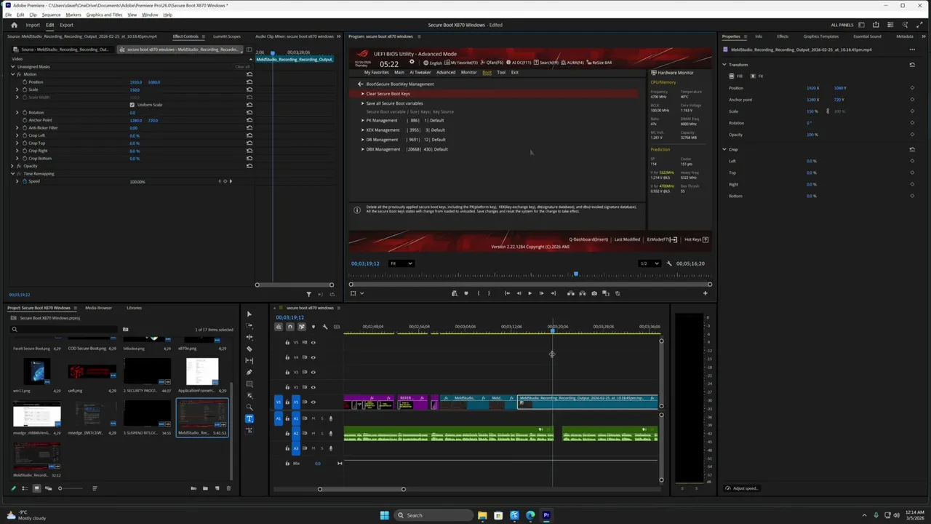Switch Project panel to list view
The height and width of the screenshot is (524, 931).
[25, 488]
